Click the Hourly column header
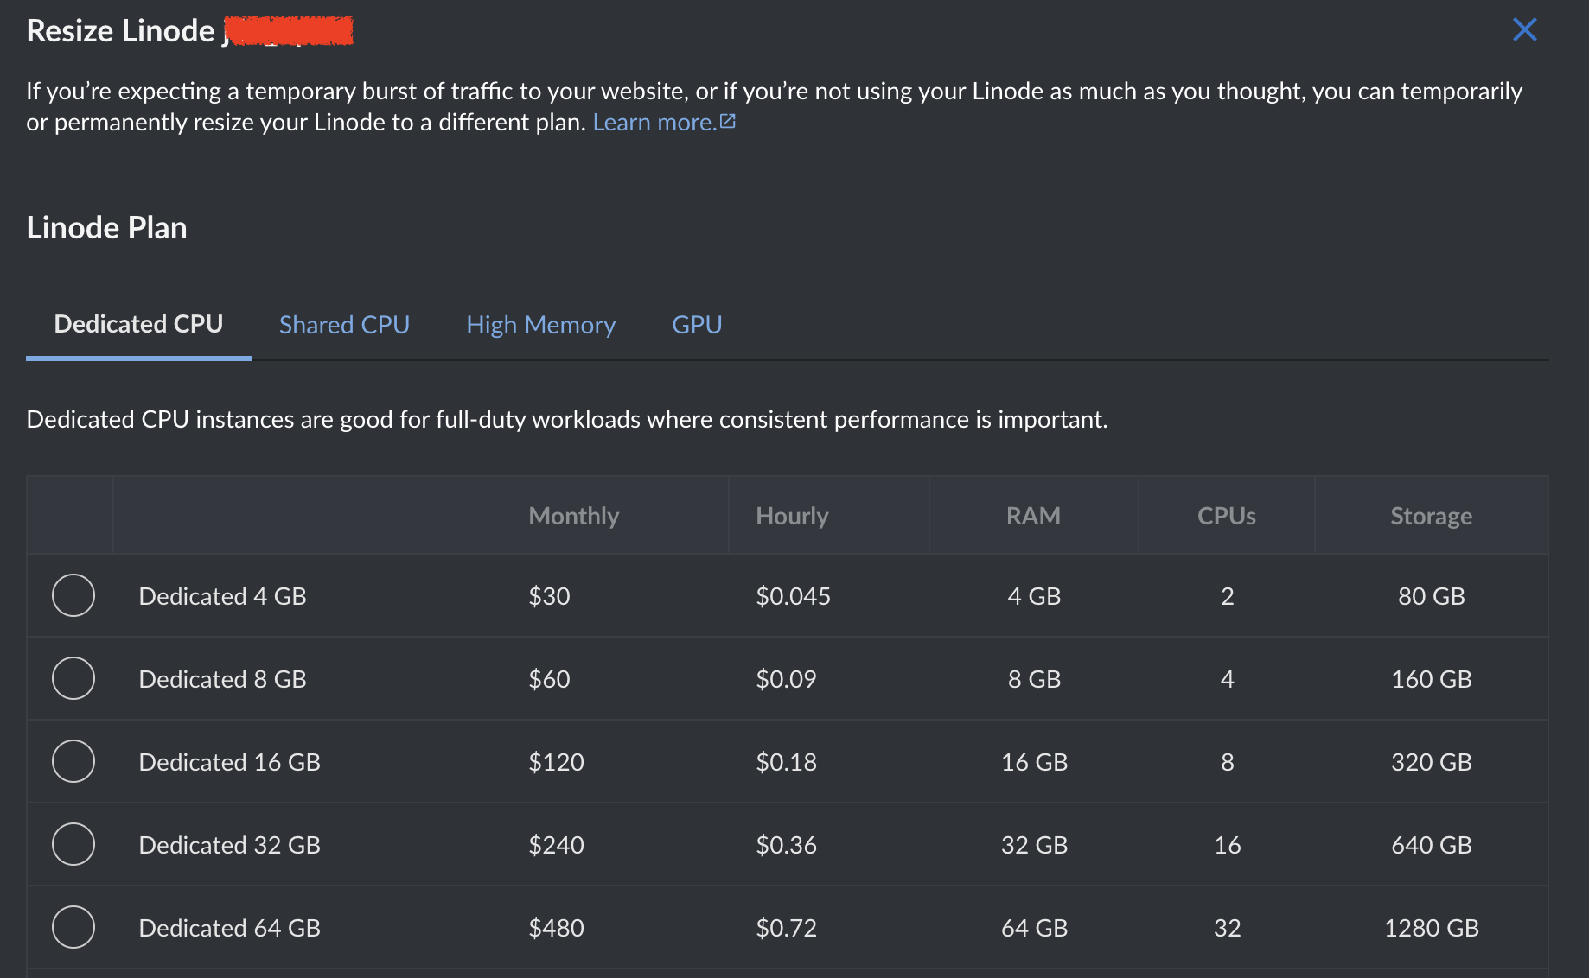The image size is (1589, 978). coord(792,516)
